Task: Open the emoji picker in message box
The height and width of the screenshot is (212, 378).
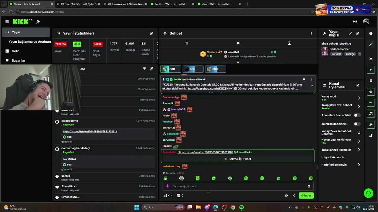Action: pos(309,186)
